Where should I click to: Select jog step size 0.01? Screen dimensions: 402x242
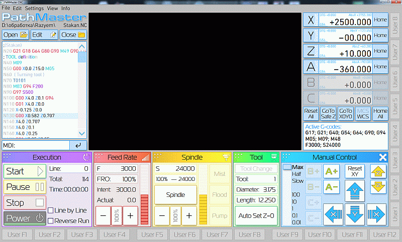coord(296,222)
